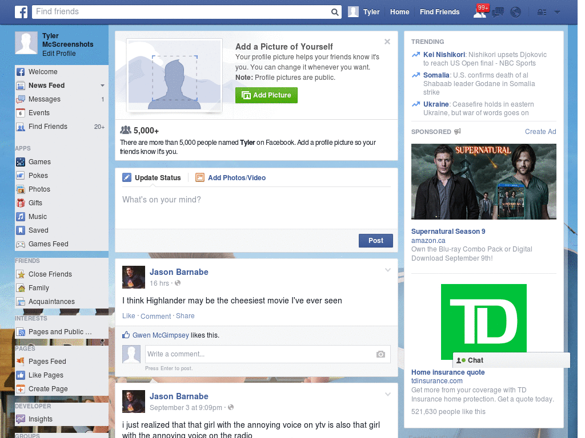Open the Saved bookmark icon
Viewport: 585px width, 438px height.
[21, 230]
